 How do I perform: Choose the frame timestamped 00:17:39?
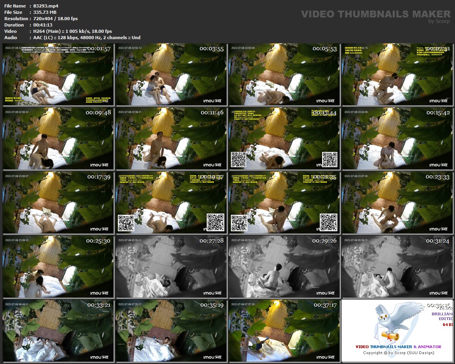[x=58, y=203]
